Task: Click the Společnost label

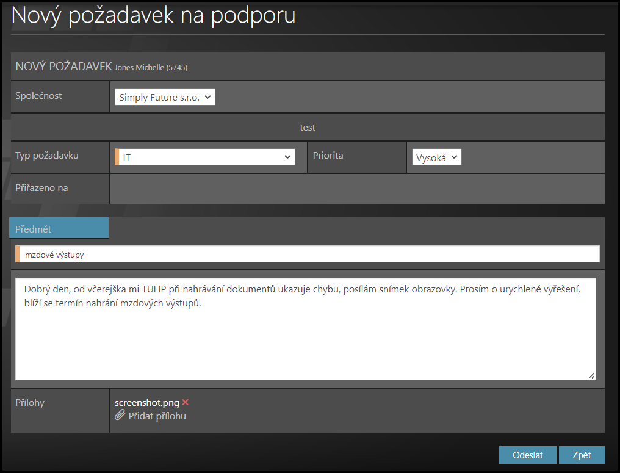Action: click(x=38, y=96)
